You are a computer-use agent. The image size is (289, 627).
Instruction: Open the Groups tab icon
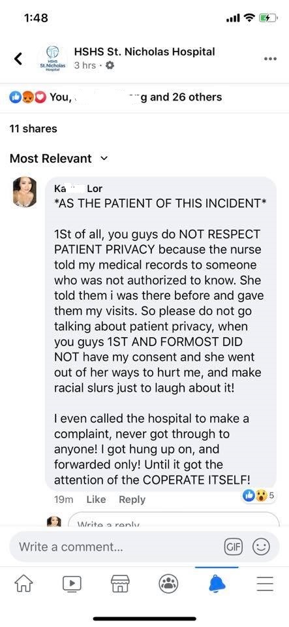click(168, 584)
